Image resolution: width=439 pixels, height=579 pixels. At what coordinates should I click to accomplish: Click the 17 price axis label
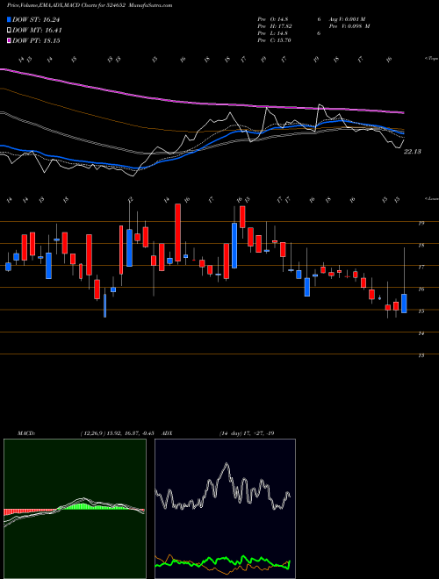point(421,267)
